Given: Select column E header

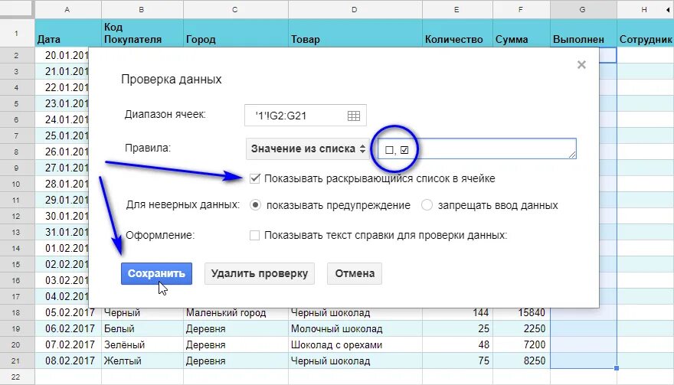Looking at the screenshot, I should tap(457, 9).
